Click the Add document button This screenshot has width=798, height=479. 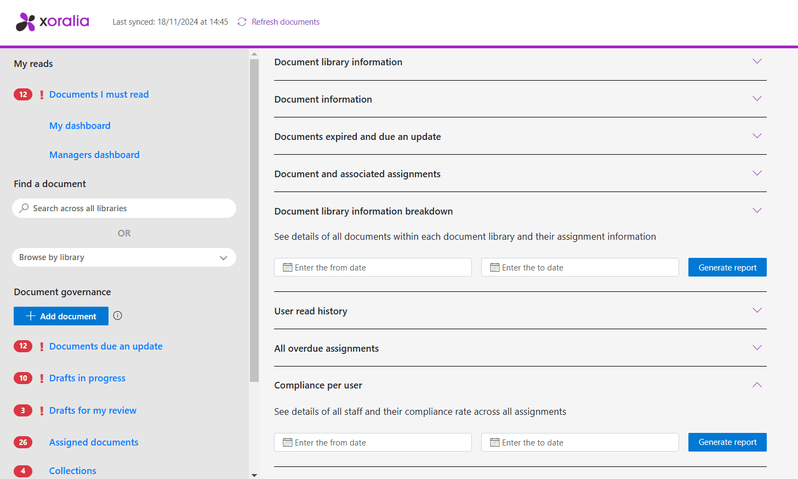tap(61, 316)
